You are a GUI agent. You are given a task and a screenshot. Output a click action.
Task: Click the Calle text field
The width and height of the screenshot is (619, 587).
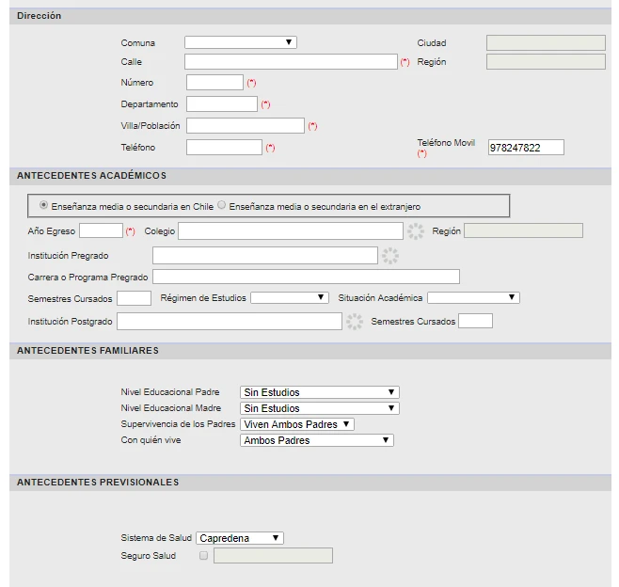coord(291,62)
